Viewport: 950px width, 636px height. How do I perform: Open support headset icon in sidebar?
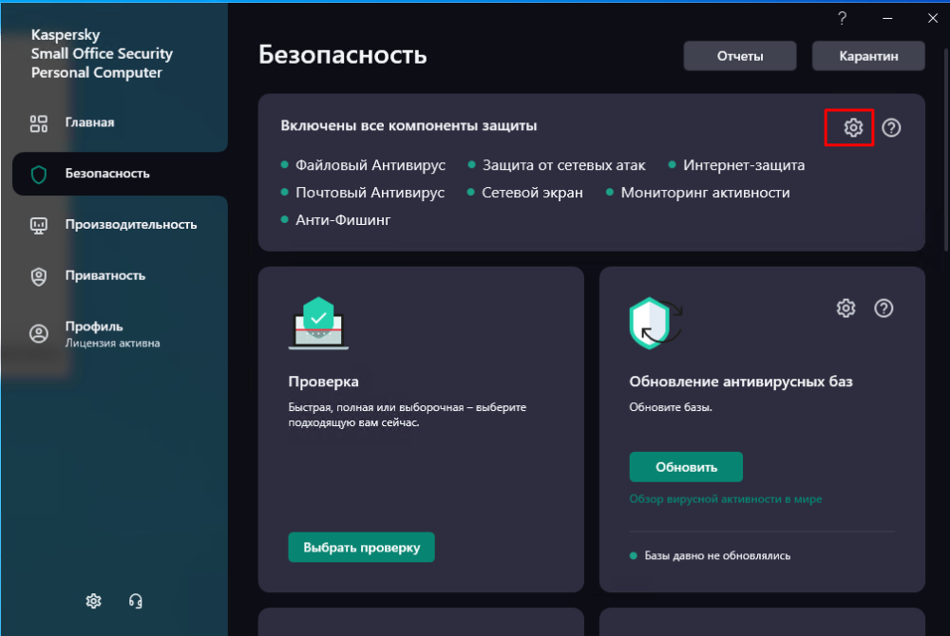pyautogui.click(x=136, y=601)
